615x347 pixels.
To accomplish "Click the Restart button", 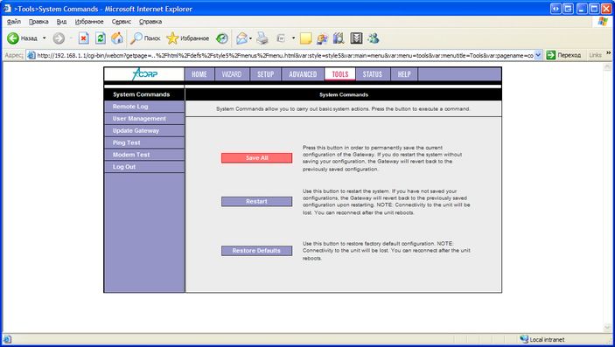I will [x=256, y=201].
